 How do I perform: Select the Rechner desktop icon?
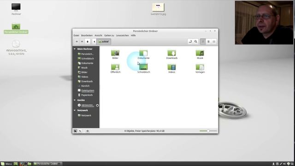pyautogui.click(x=16, y=9)
